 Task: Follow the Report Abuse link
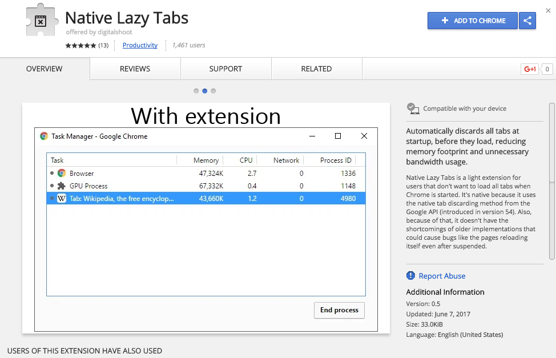tap(442, 276)
